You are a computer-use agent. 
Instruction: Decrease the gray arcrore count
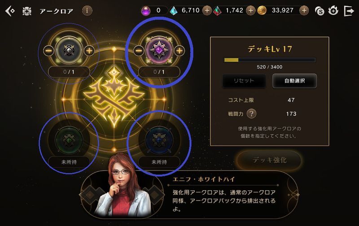[x=48, y=51]
